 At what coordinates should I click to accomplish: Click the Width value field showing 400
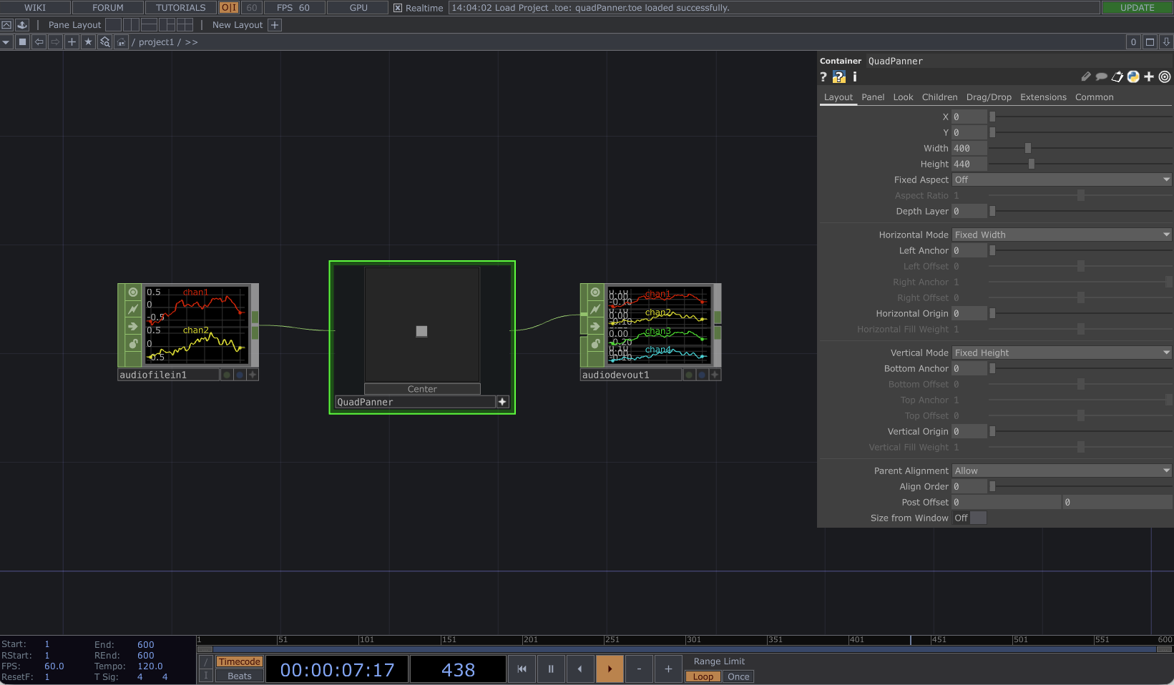pos(969,148)
